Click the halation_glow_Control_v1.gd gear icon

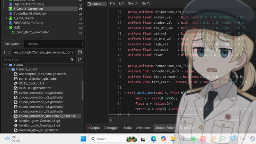point(16,121)
